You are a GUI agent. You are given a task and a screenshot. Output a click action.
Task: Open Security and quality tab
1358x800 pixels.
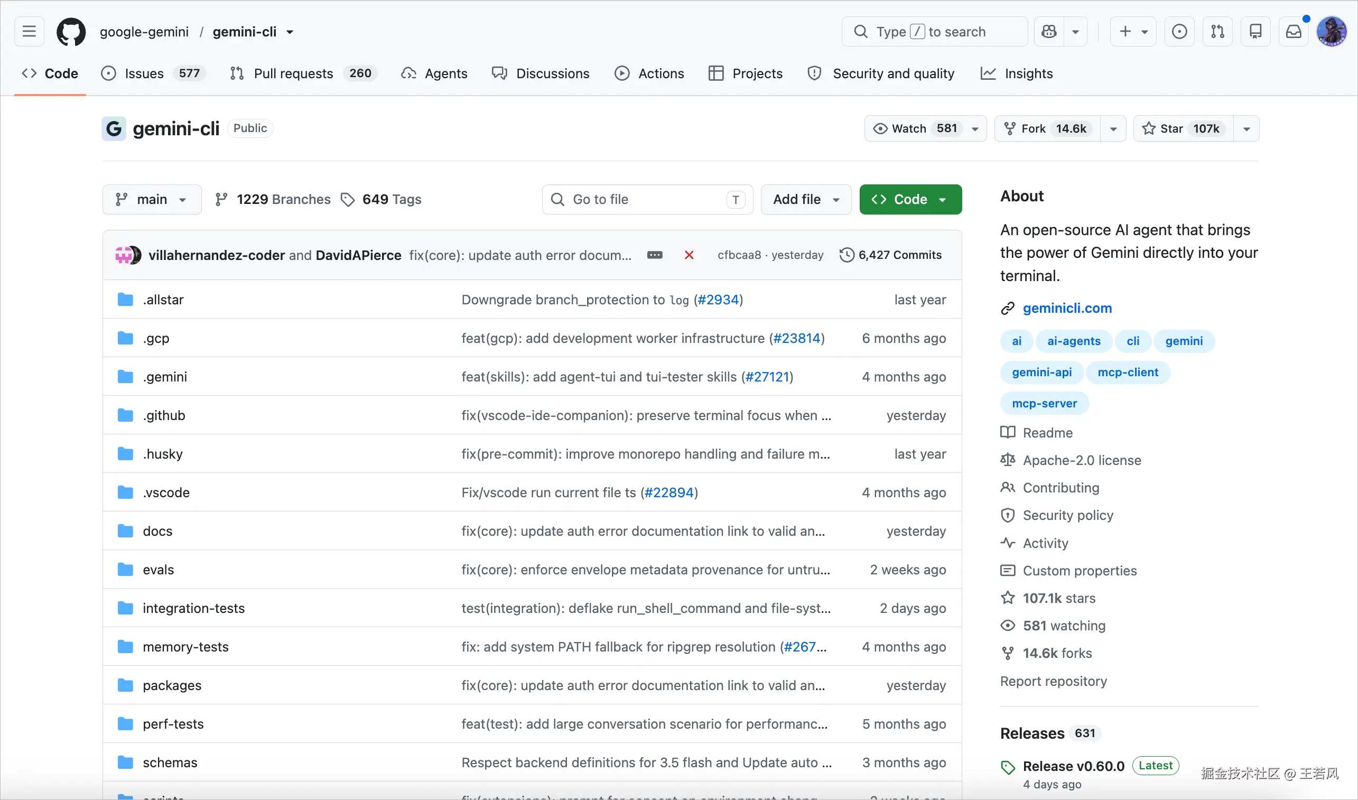tap(881, 73)
